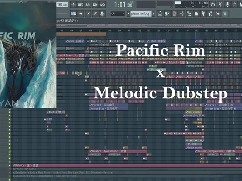Click the 160.000 tempo field

(x=62, y=5)
